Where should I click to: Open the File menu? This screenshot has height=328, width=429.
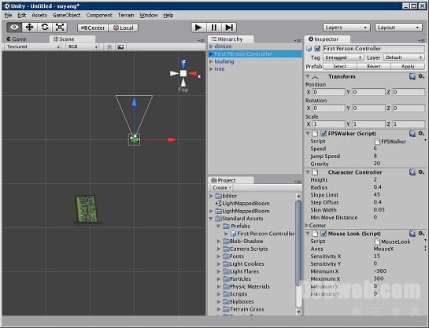(8, 15)
